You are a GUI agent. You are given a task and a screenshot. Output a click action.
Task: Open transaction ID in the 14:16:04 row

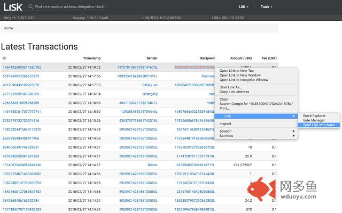[21, 94]
